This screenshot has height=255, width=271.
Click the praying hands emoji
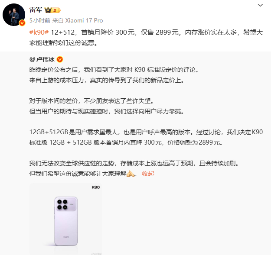point(131,174)
